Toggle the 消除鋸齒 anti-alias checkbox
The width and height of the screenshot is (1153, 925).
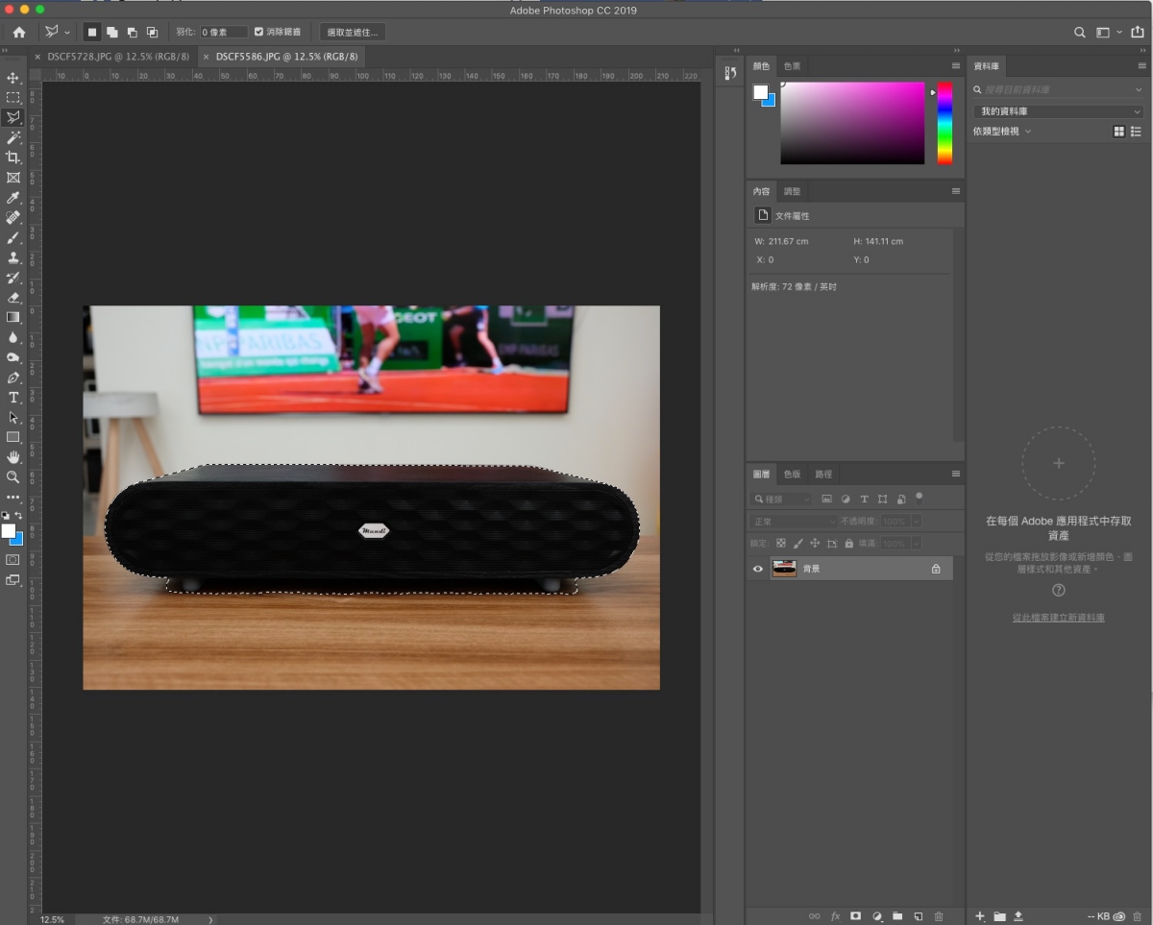(258, 32)
